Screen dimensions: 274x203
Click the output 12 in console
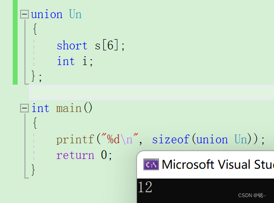click(145, 187)
